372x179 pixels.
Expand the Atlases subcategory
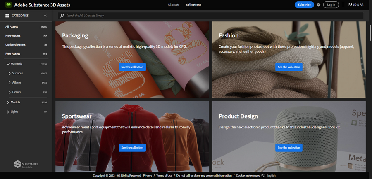click(x=10, y=83)
